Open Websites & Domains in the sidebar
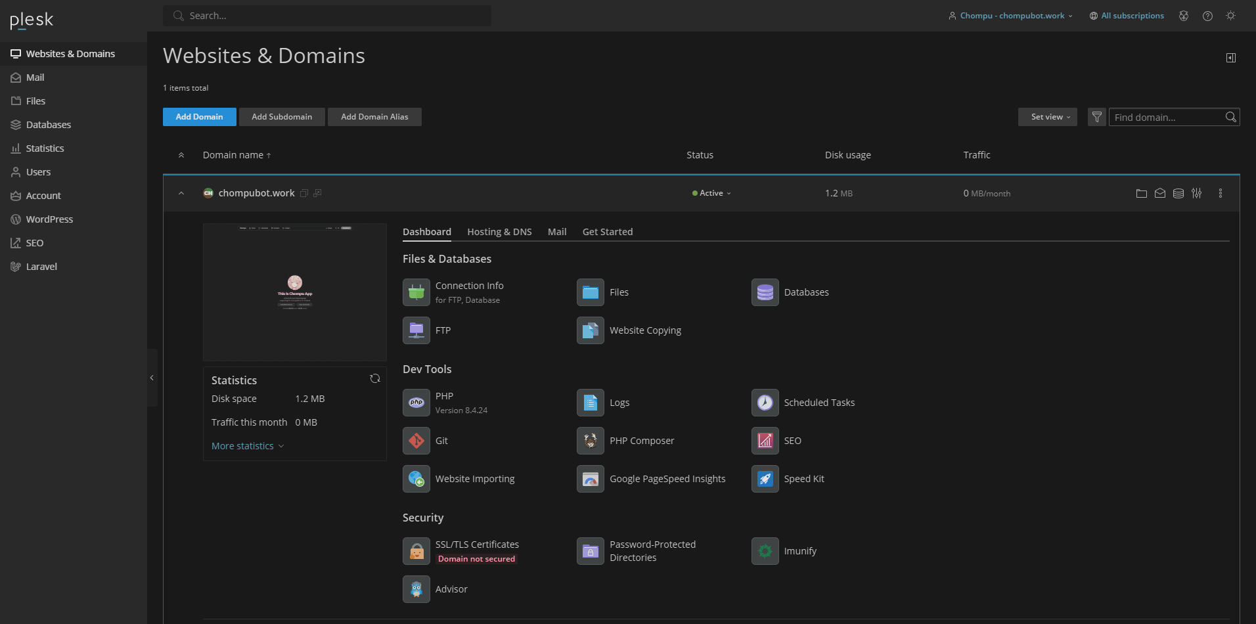Screen dimensions: 1256x624 pos(74,54)
